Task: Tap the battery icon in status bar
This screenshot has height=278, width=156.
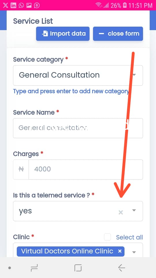Action: pyautogui.click(x=125, y=5)
